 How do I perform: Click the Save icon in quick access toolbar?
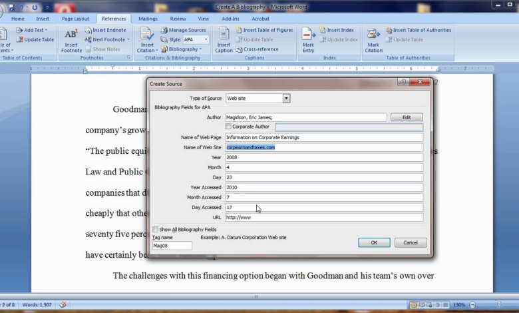point(11,7)
